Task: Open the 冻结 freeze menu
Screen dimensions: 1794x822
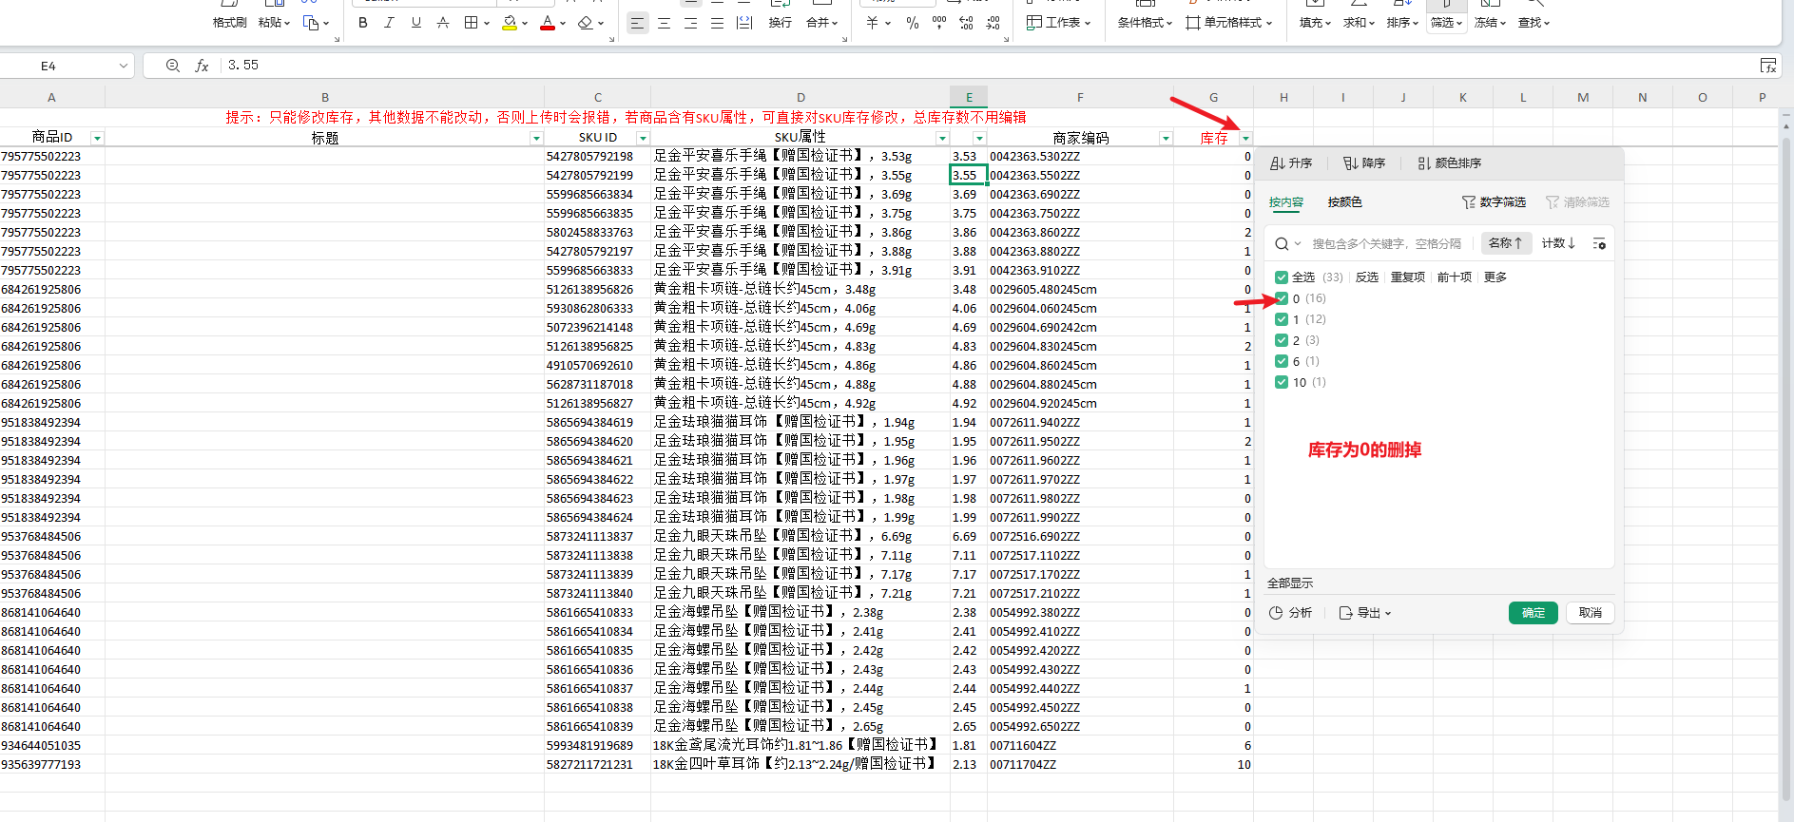Action: 1490,23
